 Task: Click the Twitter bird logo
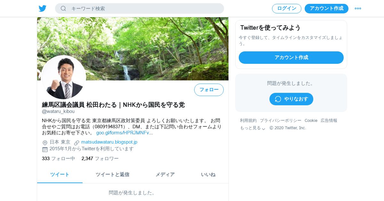[x=43, y=8]
